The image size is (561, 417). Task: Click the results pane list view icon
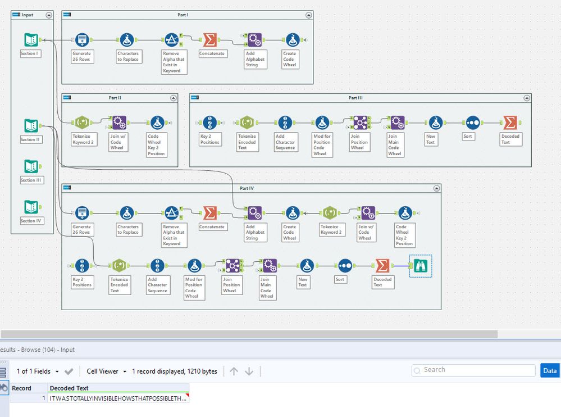[x=3, y=373]
